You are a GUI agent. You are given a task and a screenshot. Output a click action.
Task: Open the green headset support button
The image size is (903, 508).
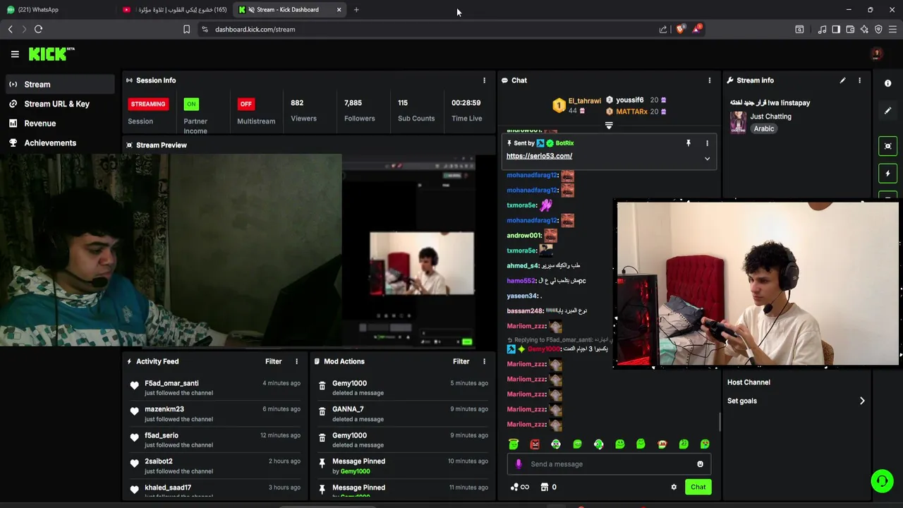click(x=882, y=481)
